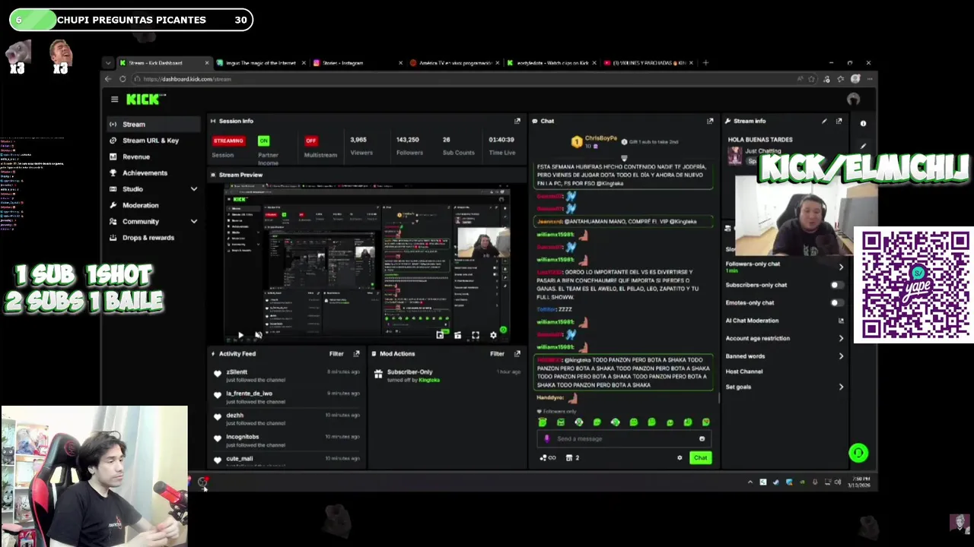Switch to América TV browser tab
The width and height of the screenshot is (974, 547).
(x=454, y=63)
